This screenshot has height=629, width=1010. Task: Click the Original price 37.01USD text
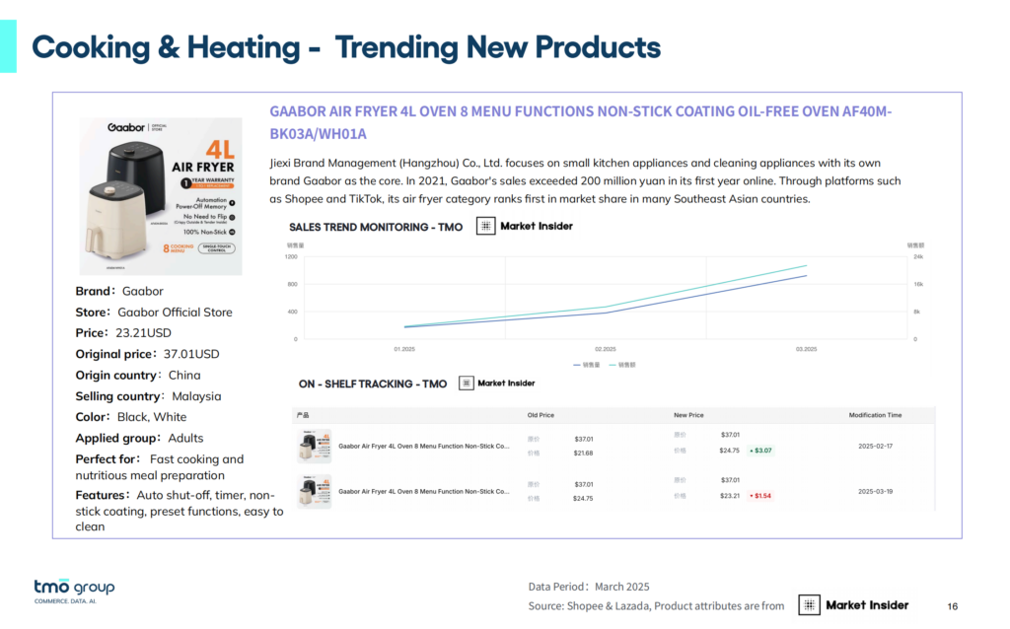tap(148, 354)
